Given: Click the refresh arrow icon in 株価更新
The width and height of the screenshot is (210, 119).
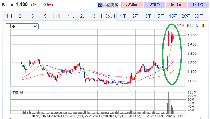Looking at the screenshot, I should [x=100, y=5].
